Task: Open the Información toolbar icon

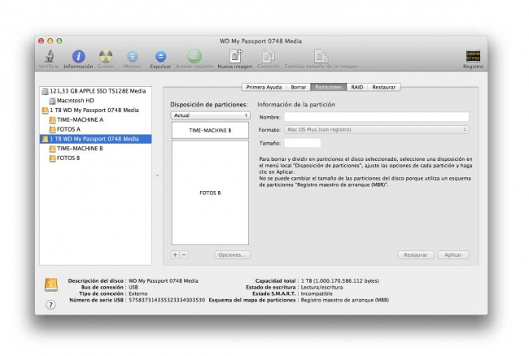Action: pyautogui.click(x=78, y=56)
